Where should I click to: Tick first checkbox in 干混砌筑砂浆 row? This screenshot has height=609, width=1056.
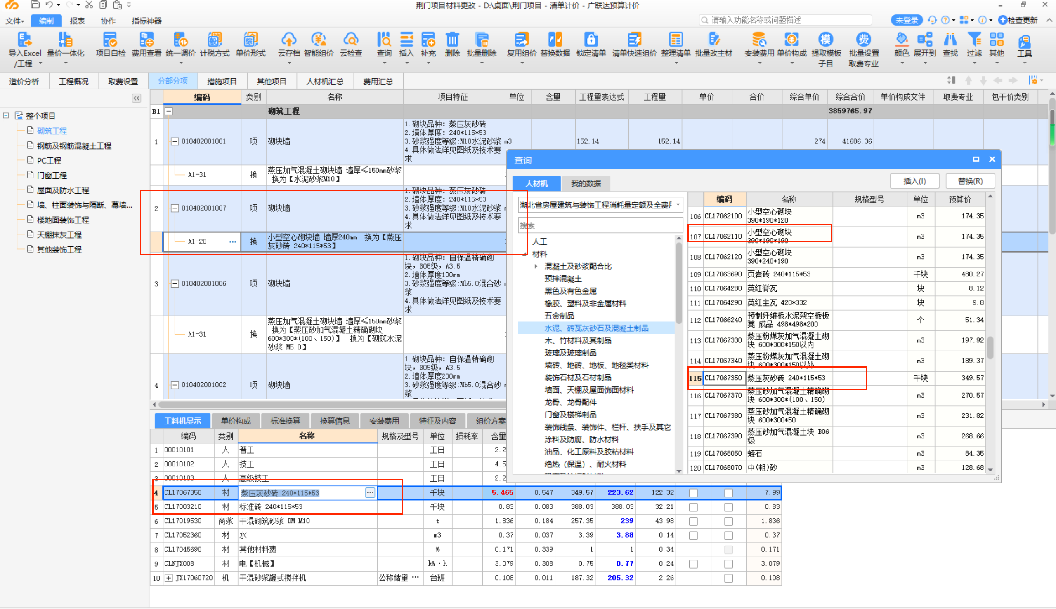pyautogui.click(x=693, y=521)
